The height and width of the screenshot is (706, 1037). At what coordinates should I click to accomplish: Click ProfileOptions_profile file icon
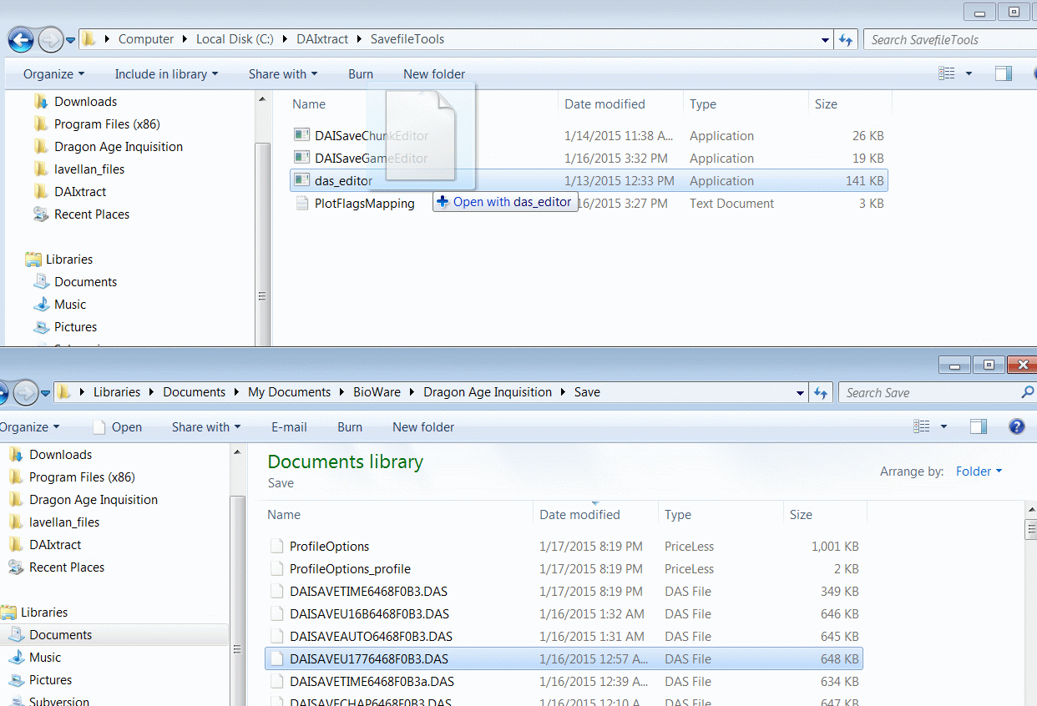pyautogui.click(x=277, y=568)
